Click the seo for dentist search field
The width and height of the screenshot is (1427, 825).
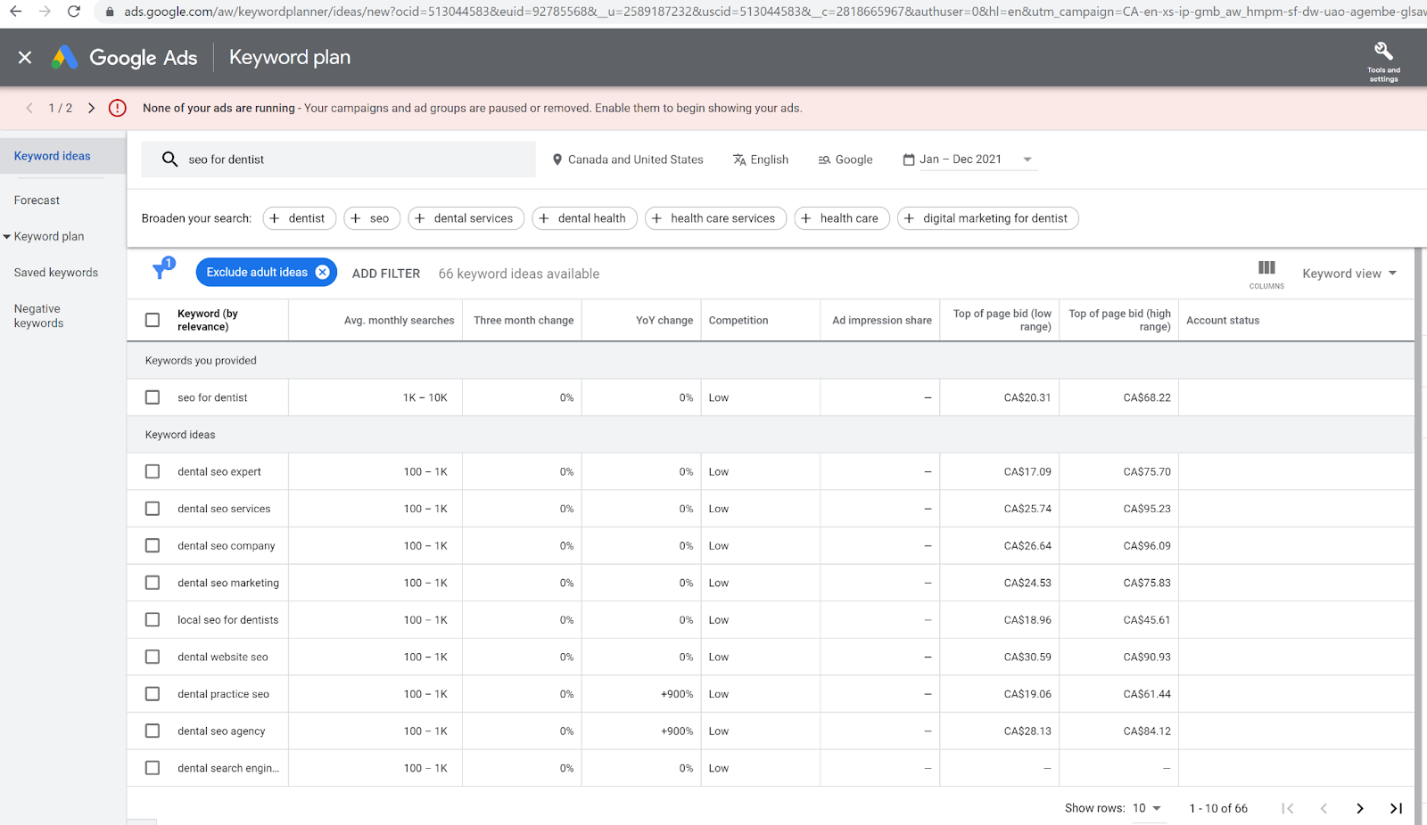coord(339,159)
